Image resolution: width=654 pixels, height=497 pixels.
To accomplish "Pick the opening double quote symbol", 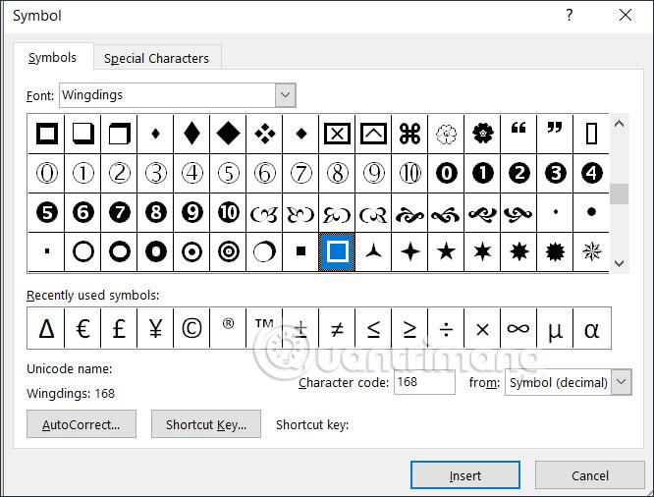I will click(518, 134).
